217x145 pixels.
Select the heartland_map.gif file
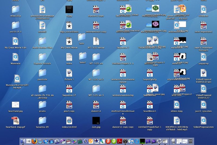pos(15,121)
